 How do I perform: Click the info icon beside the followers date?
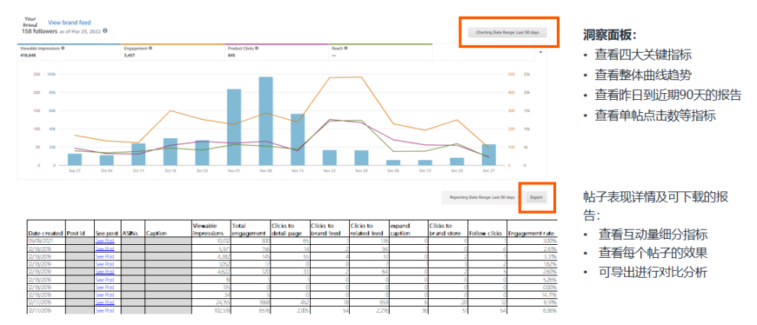(x=105, y=31)
